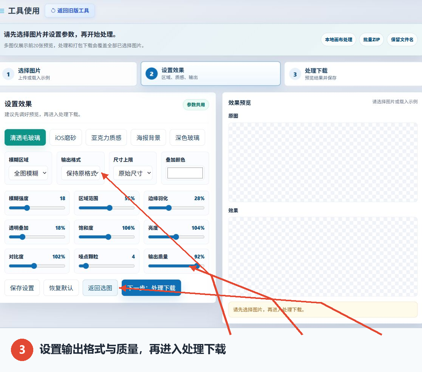The image size is (422, 372).
Task: Click the 饱和度 slider
Action: pyautogui.click(x=107, y=237)
